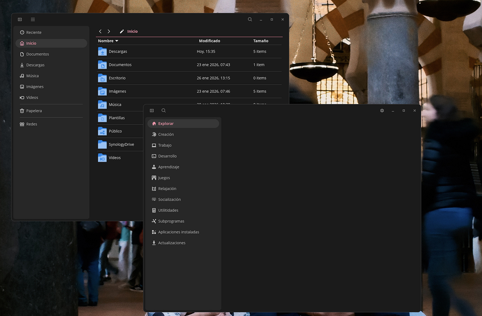Select the SynologyDrive folder
482x316 pixels.
(x=121, y=144)
